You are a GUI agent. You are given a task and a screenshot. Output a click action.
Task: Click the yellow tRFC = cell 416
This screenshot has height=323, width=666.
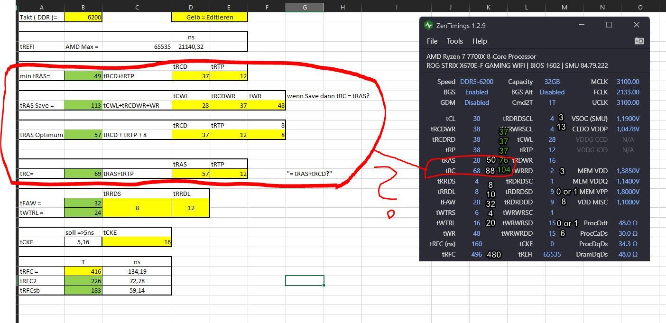pyautogui.click(x=83, y=271)
